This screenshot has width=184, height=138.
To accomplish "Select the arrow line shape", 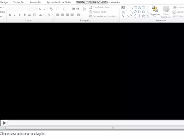I will (131, 8).
